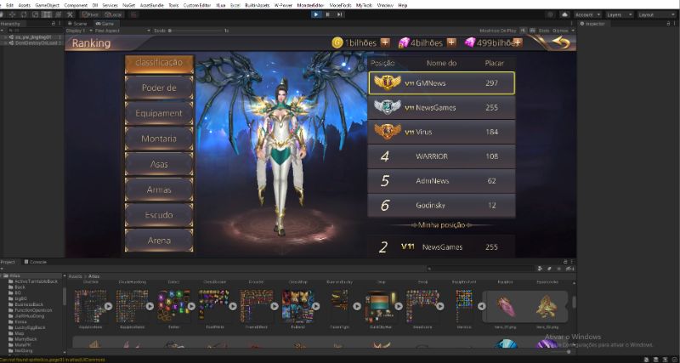Select the Arena ranking category button

(x=159, y=241)
